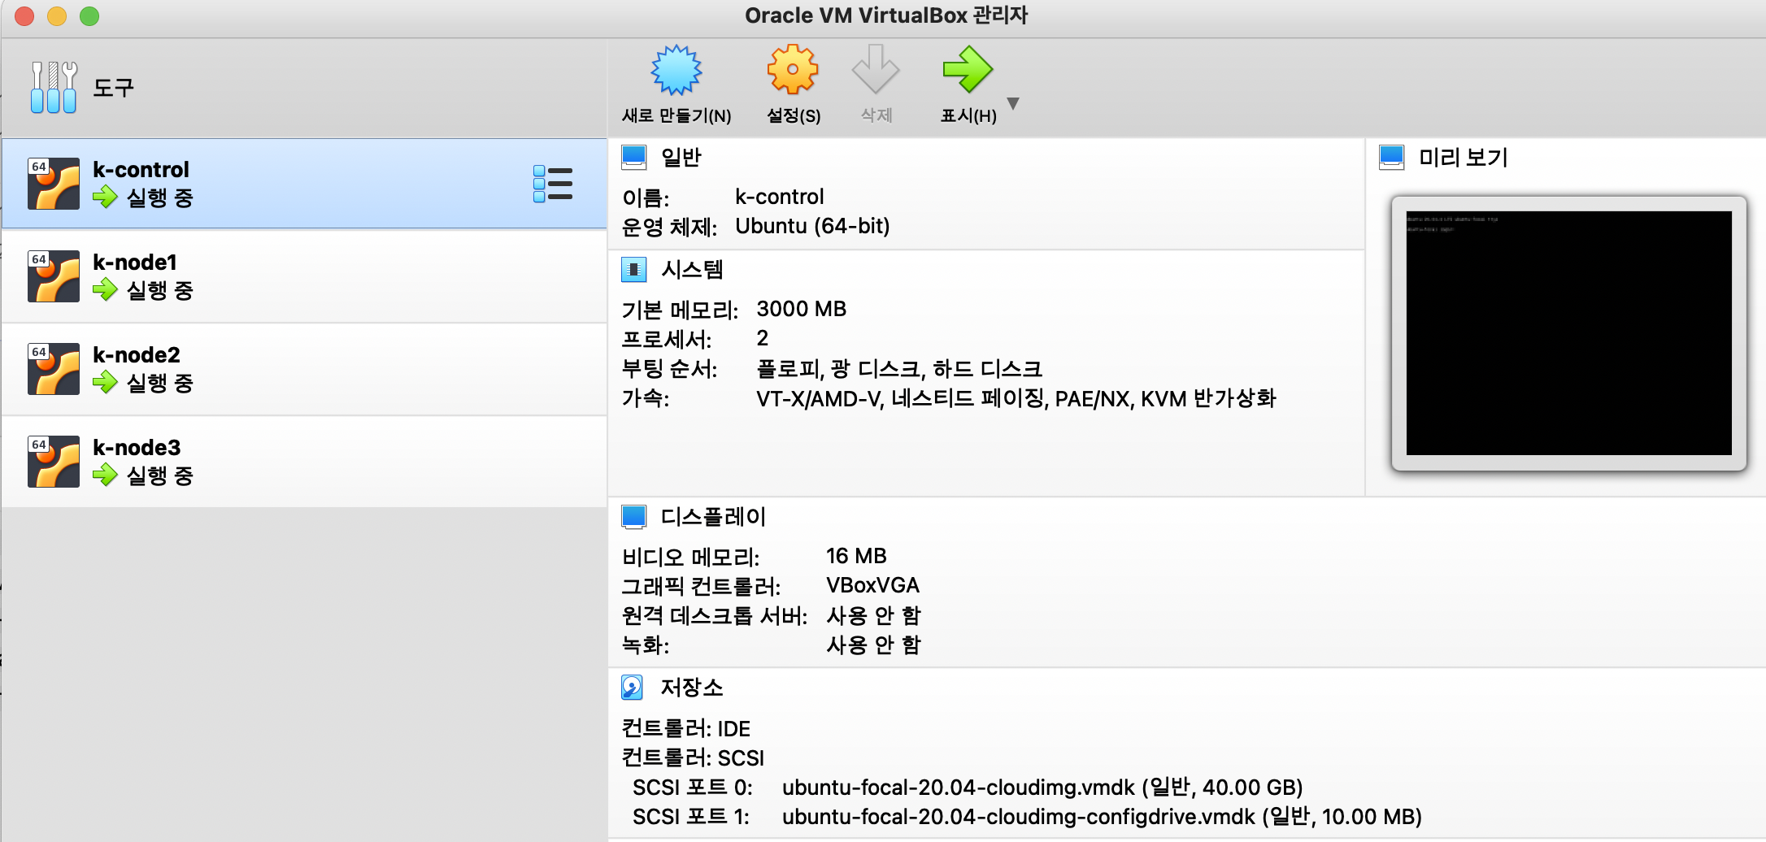1766x842 pixels.
Task: Open the Display (디스플레이) section header
Action: [713, 516]
